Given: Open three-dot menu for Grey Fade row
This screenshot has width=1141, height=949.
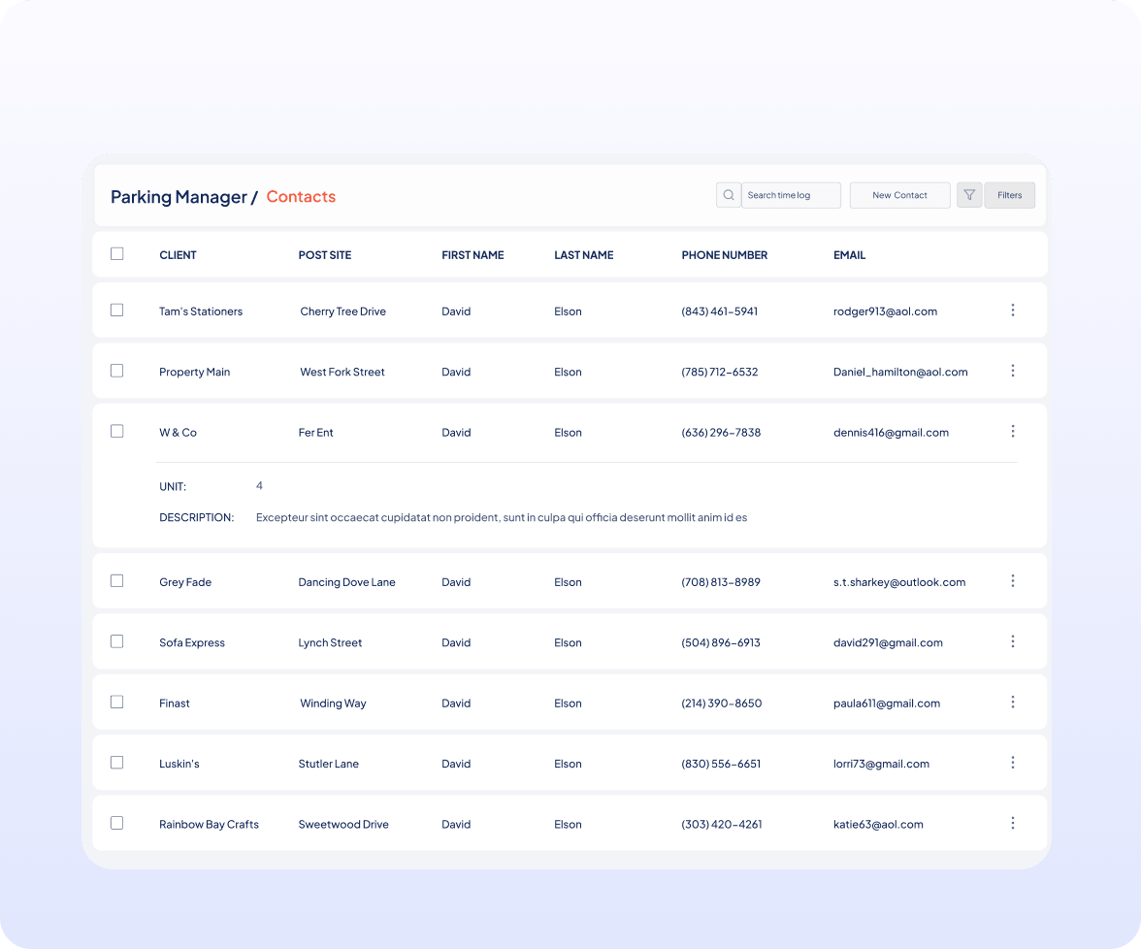Looking at the screenshot, I should tap(1012, 581).
